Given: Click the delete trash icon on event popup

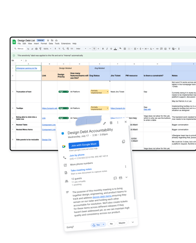Looking at the screenshot, I should click(x=111, y=123).
